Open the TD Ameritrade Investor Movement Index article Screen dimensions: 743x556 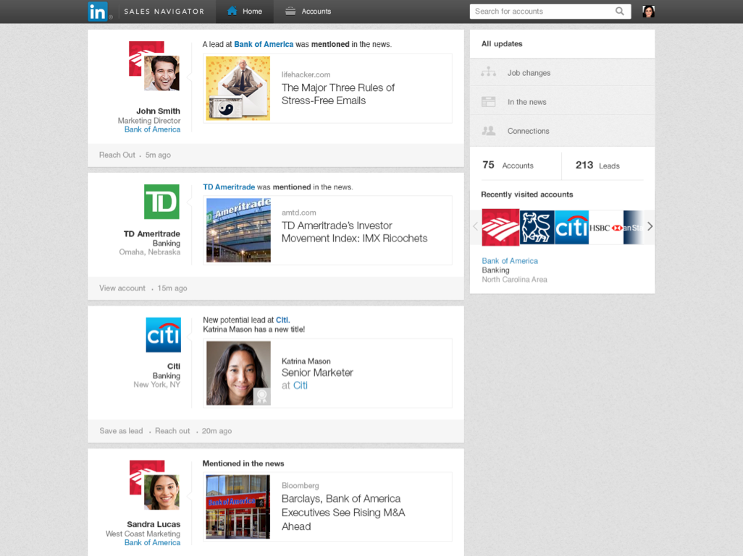point(354,232)
